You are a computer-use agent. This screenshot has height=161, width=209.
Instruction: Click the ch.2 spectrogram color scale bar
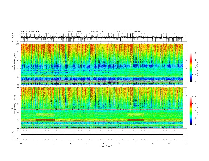191,111
